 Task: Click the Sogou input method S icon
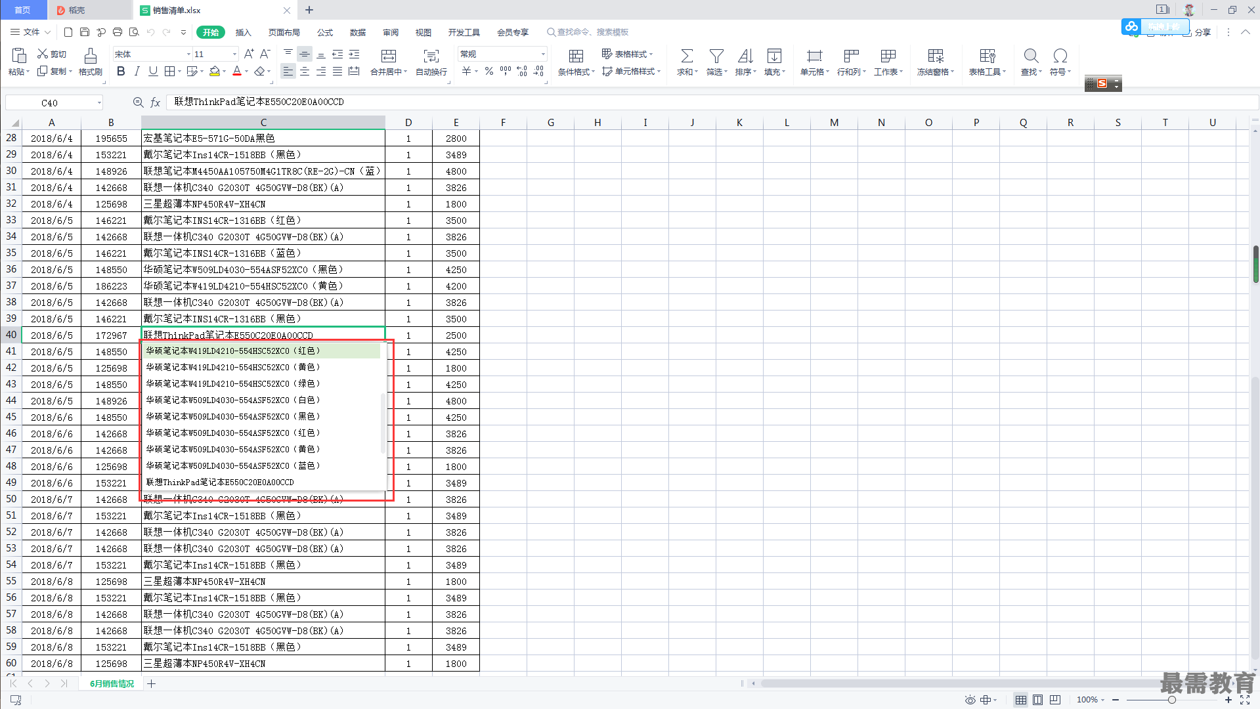[1102, 83]
